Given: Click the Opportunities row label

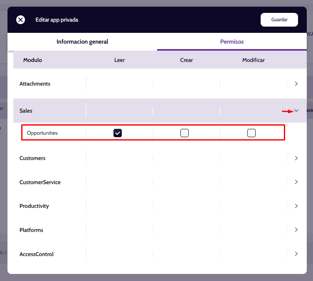Looking at the screenshot, I should [42, 133].
